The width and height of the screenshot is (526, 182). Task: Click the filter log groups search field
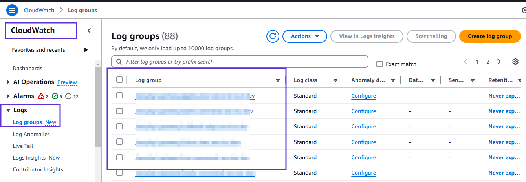pos(240,62)
